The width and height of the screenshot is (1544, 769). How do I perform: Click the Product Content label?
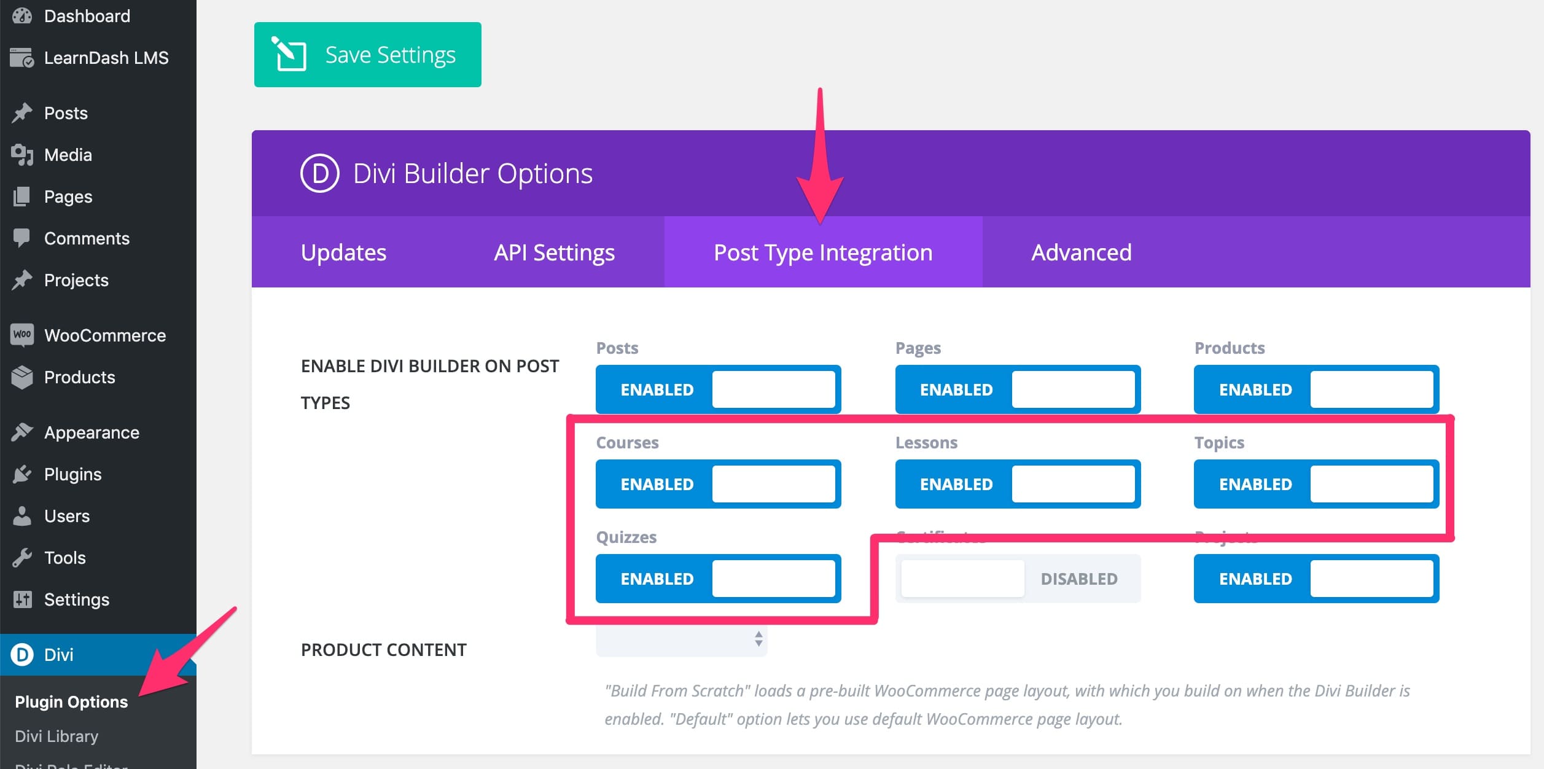[x=384, y=649]
